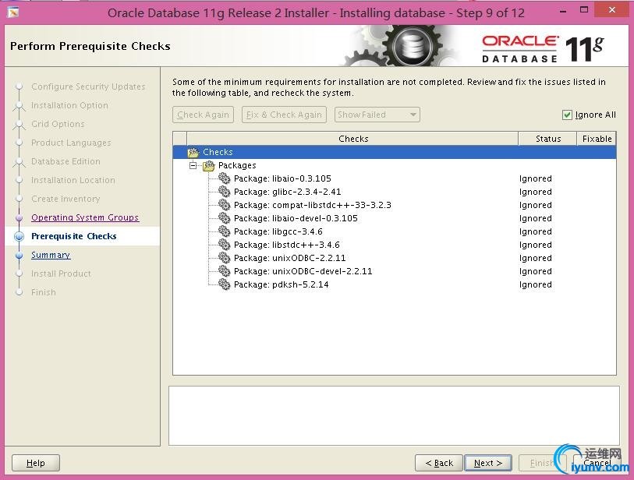Click the Checks root folder icon
This screenshot has width=634, height=480.
(x=193, y=152)
